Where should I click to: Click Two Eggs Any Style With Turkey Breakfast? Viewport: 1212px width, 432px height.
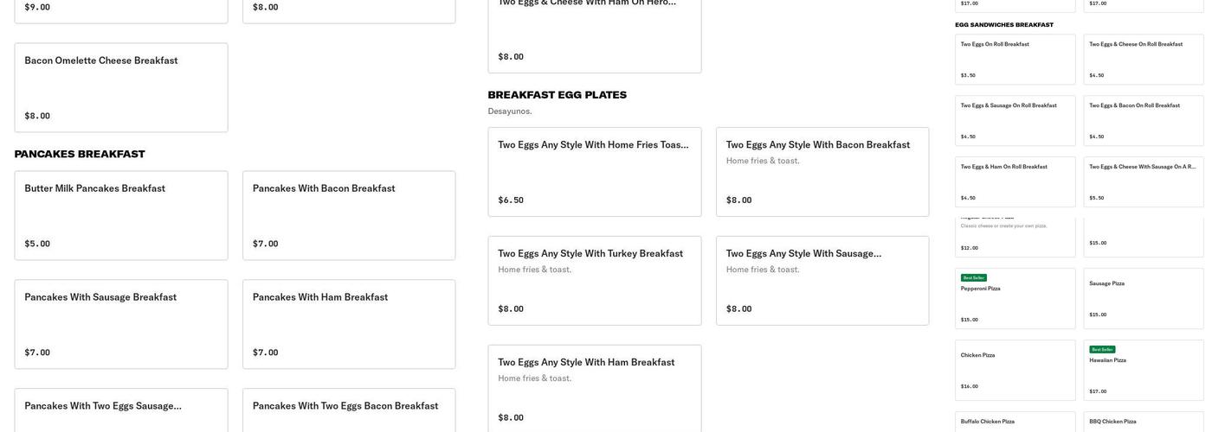point(595,281)
